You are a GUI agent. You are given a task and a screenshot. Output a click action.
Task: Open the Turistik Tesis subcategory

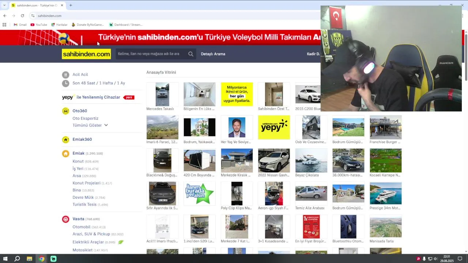[84, 205]
